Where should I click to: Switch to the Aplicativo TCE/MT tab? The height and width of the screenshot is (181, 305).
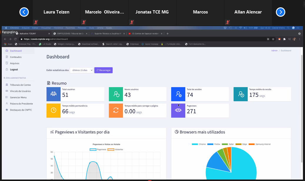pos(33,33)
